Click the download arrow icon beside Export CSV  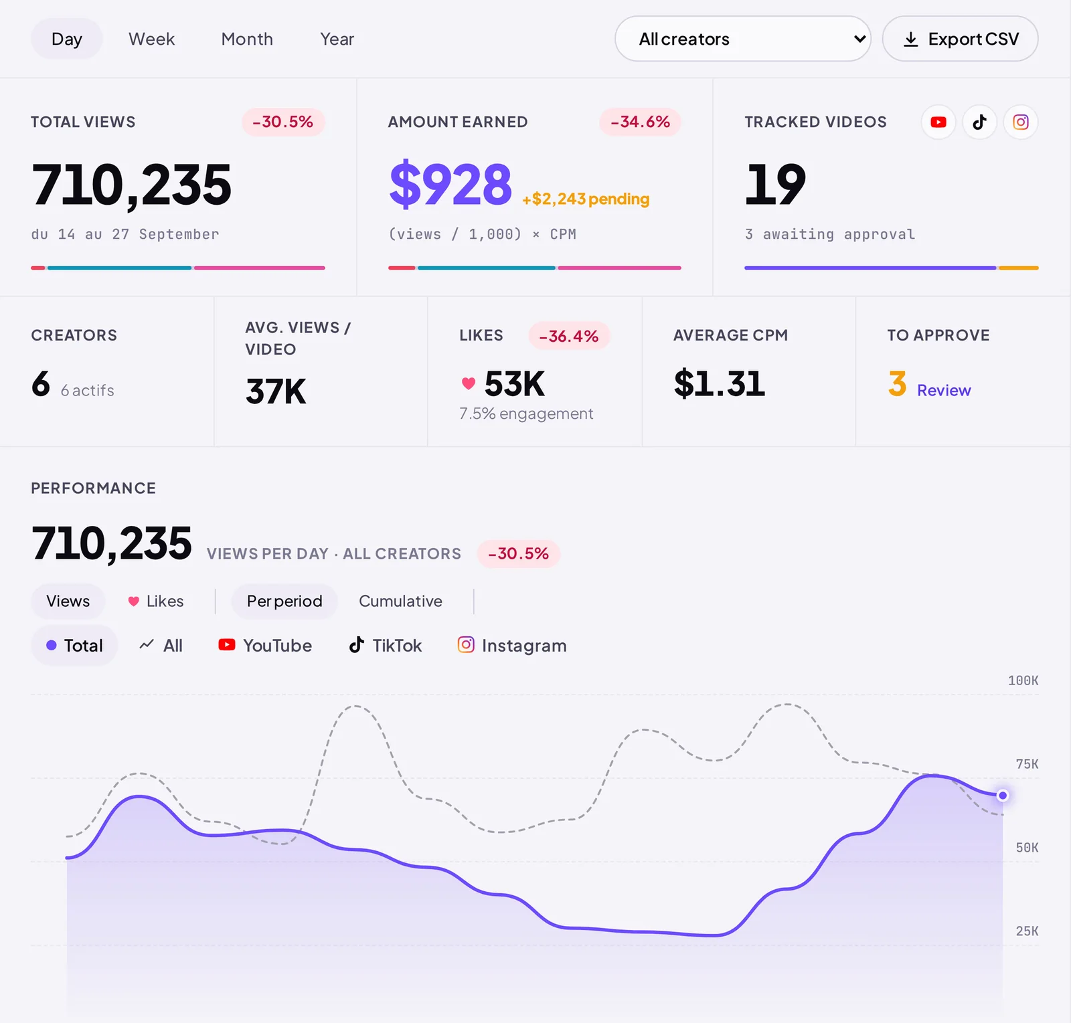click(x=910, y=39)
